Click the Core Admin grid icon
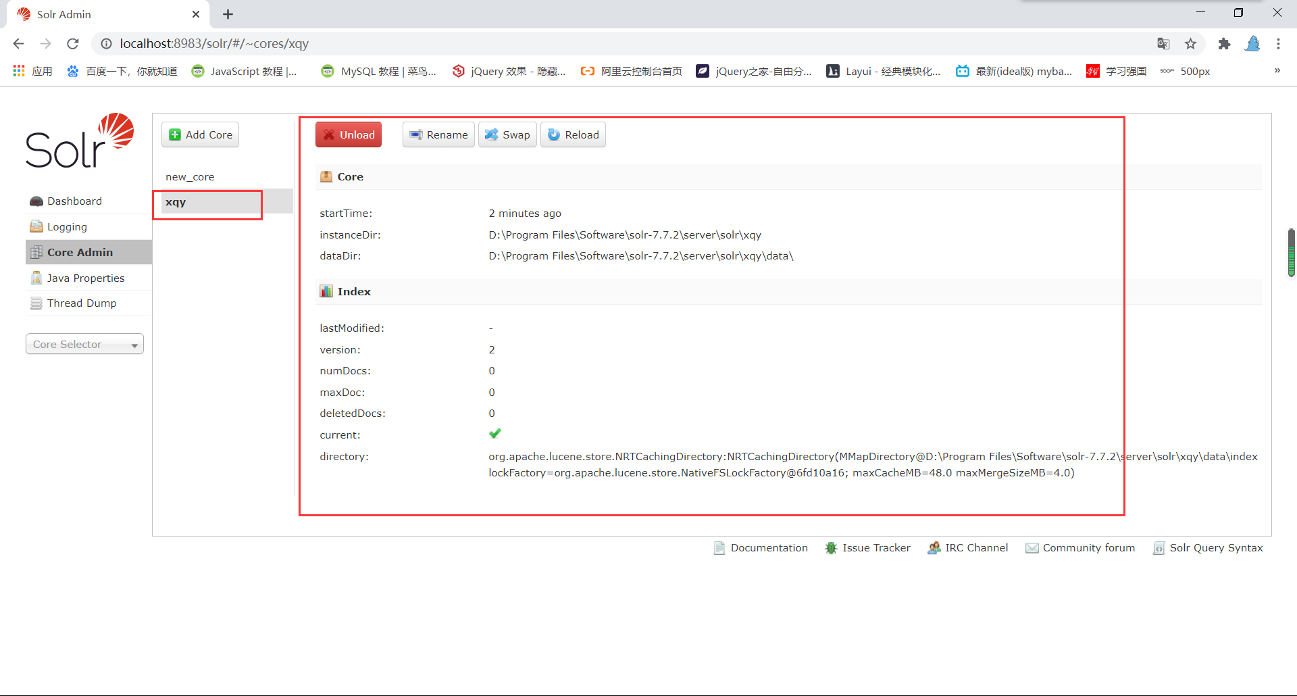The height and width of the screenshot is (696, 1297). [x=36, y=252]
